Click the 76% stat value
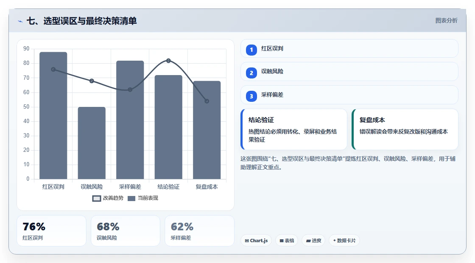This screenshot has width=475, height=263. pyautogui.click(x=34, y=227)
